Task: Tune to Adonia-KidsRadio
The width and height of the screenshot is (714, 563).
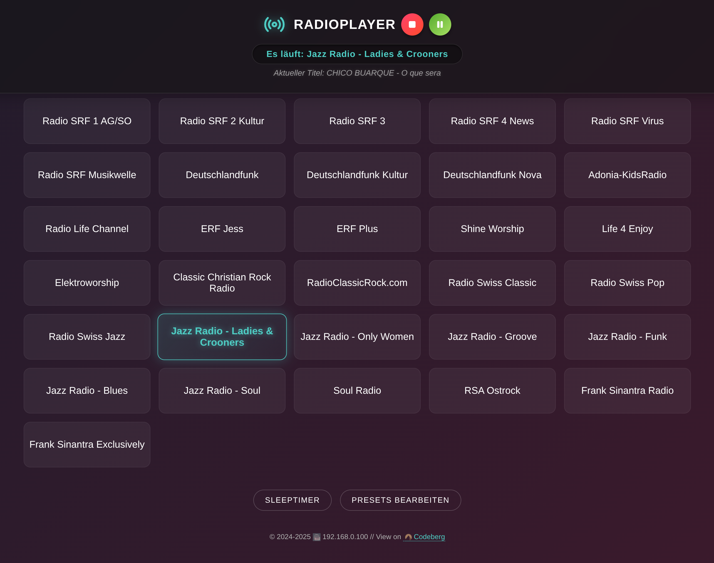Action: point(627,175)
